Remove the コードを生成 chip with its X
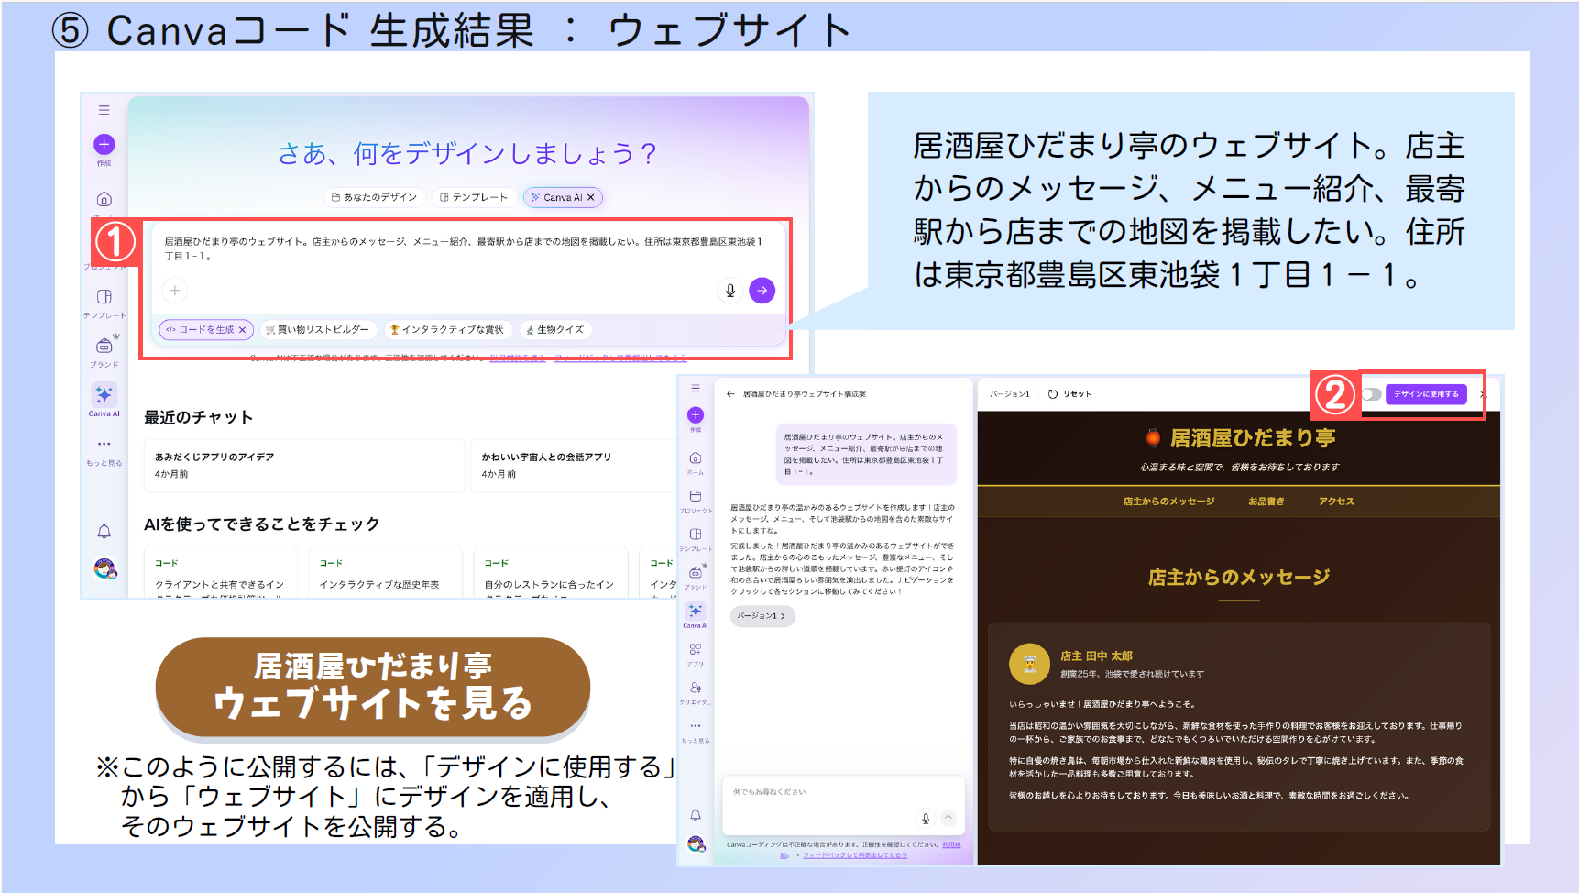This screenshot has height=893, width=1579. click(243, 330)
